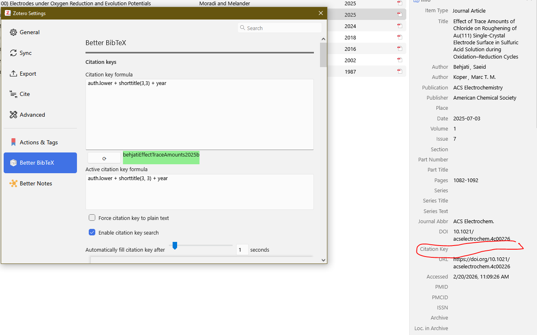Screen dimensions: 537x335
Task: Click the Better Notes orange icon
Action: point(13,183)
